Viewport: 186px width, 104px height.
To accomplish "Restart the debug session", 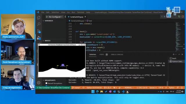I will 179,17.
